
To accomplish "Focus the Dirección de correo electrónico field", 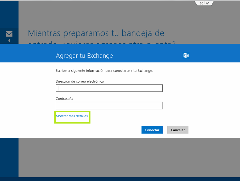I will point(109,88).
